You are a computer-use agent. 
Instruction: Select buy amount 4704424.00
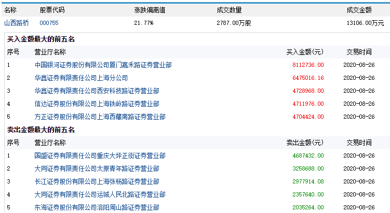point(308,117)
